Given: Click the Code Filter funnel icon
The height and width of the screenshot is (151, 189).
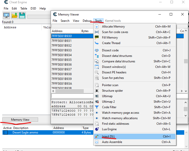Looking at the screenshot, I should [97, 107].
